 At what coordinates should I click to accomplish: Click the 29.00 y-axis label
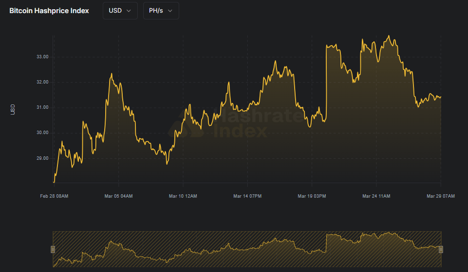[x=42, y=158]
